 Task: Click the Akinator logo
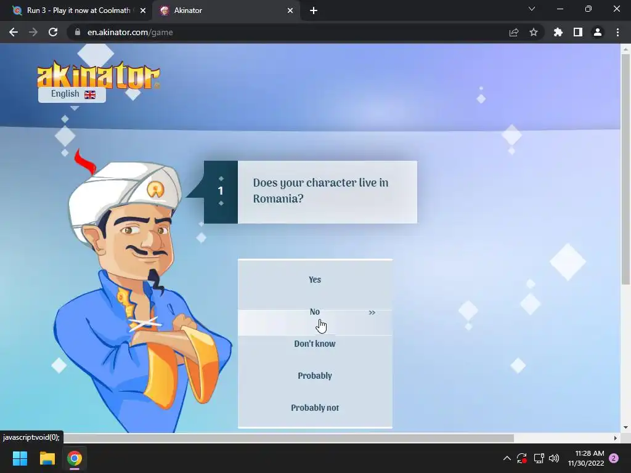click(98, 75)
